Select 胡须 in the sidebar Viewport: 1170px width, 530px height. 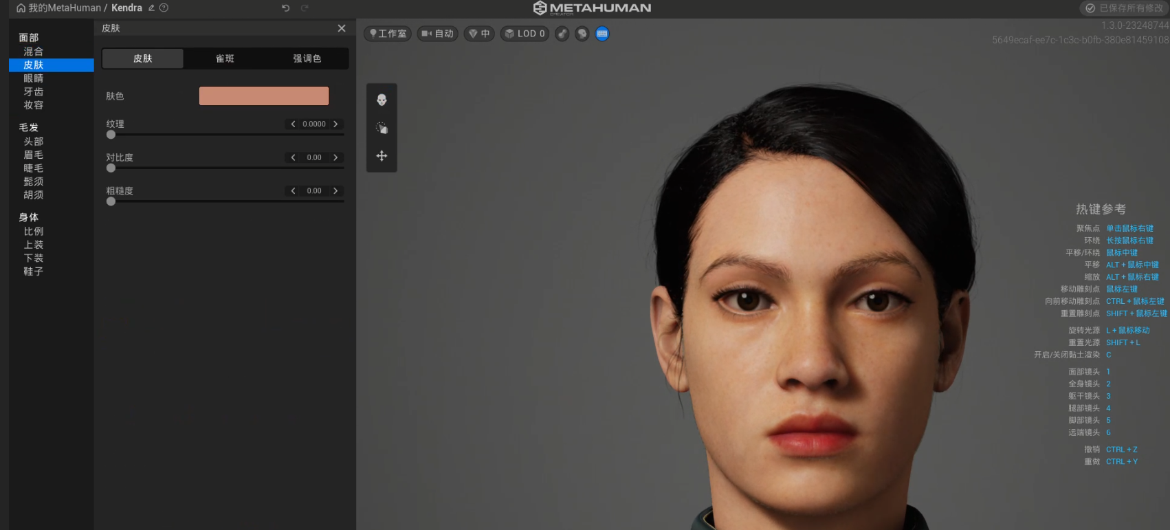(x=34, y=195)
